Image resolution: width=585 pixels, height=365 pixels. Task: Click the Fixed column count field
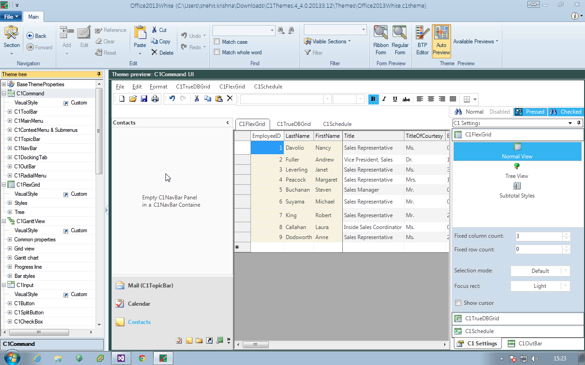point(538,236)
